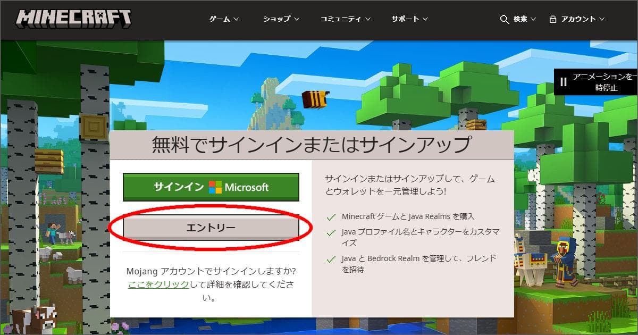This screenshot has width=638, height=335.
Task: Click the アニメーションを一時停止 label text
Action: [x=605, y=82]
